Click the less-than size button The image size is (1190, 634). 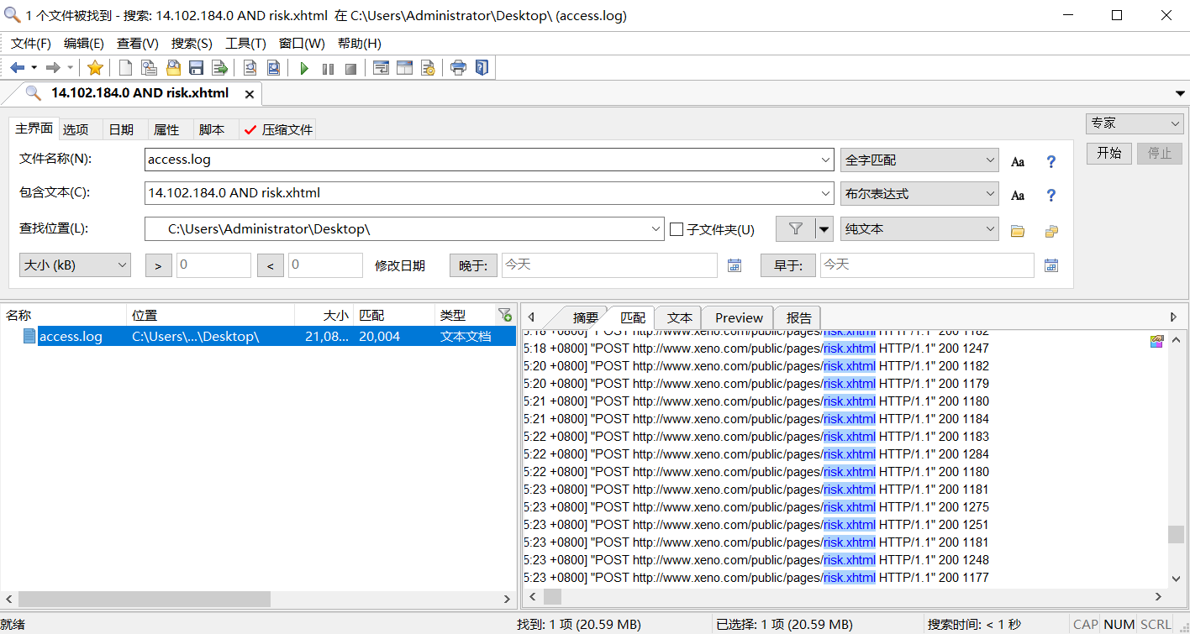[x=270, y=265]
